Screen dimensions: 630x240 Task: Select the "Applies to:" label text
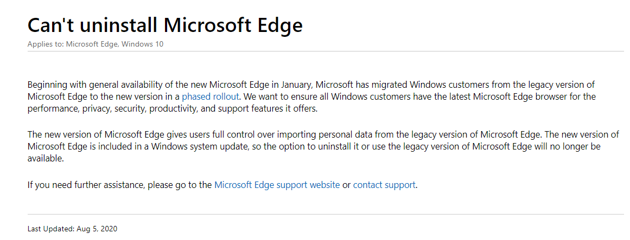coord(46,44)
